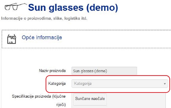Click empty space in keywords box beside tag

135,100
